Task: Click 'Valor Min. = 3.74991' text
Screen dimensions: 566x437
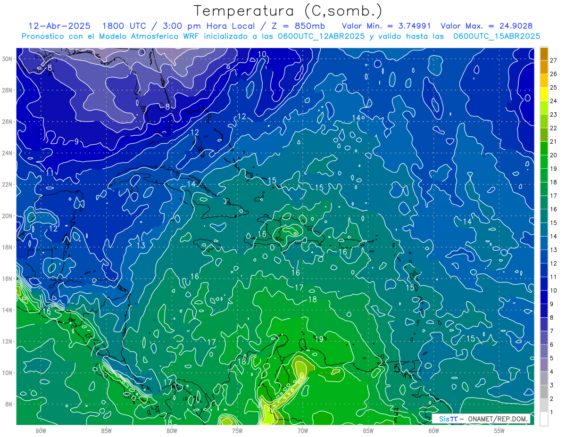Action: 386,26
